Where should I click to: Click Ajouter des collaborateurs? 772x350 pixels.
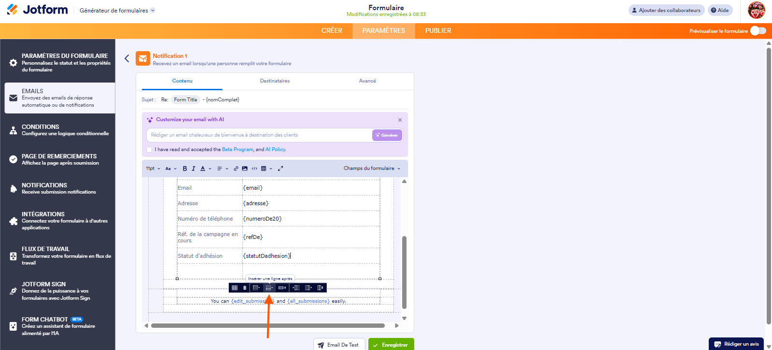(x=666, y=10)
